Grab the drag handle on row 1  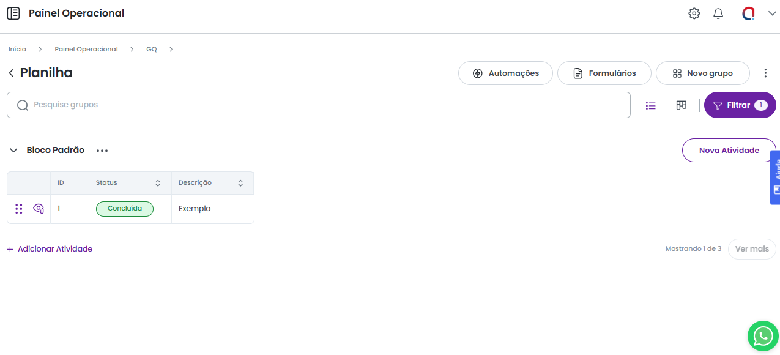(x=19, y=209)
